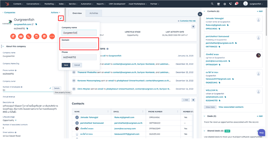
Task: Open the Conversations menu
Action: (x=34, y=4)
